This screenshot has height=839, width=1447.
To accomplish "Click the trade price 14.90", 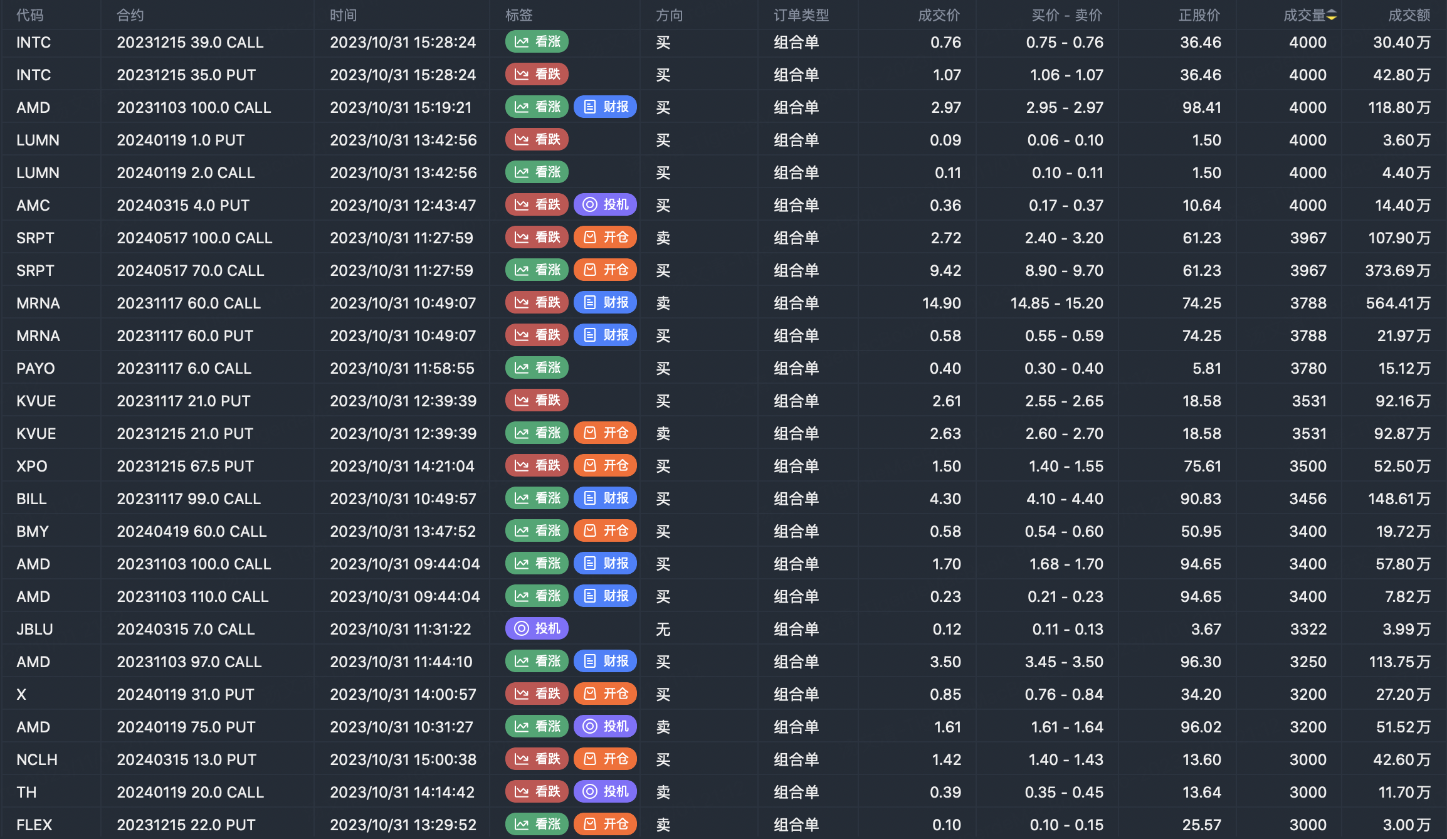I will click(942, 303).
